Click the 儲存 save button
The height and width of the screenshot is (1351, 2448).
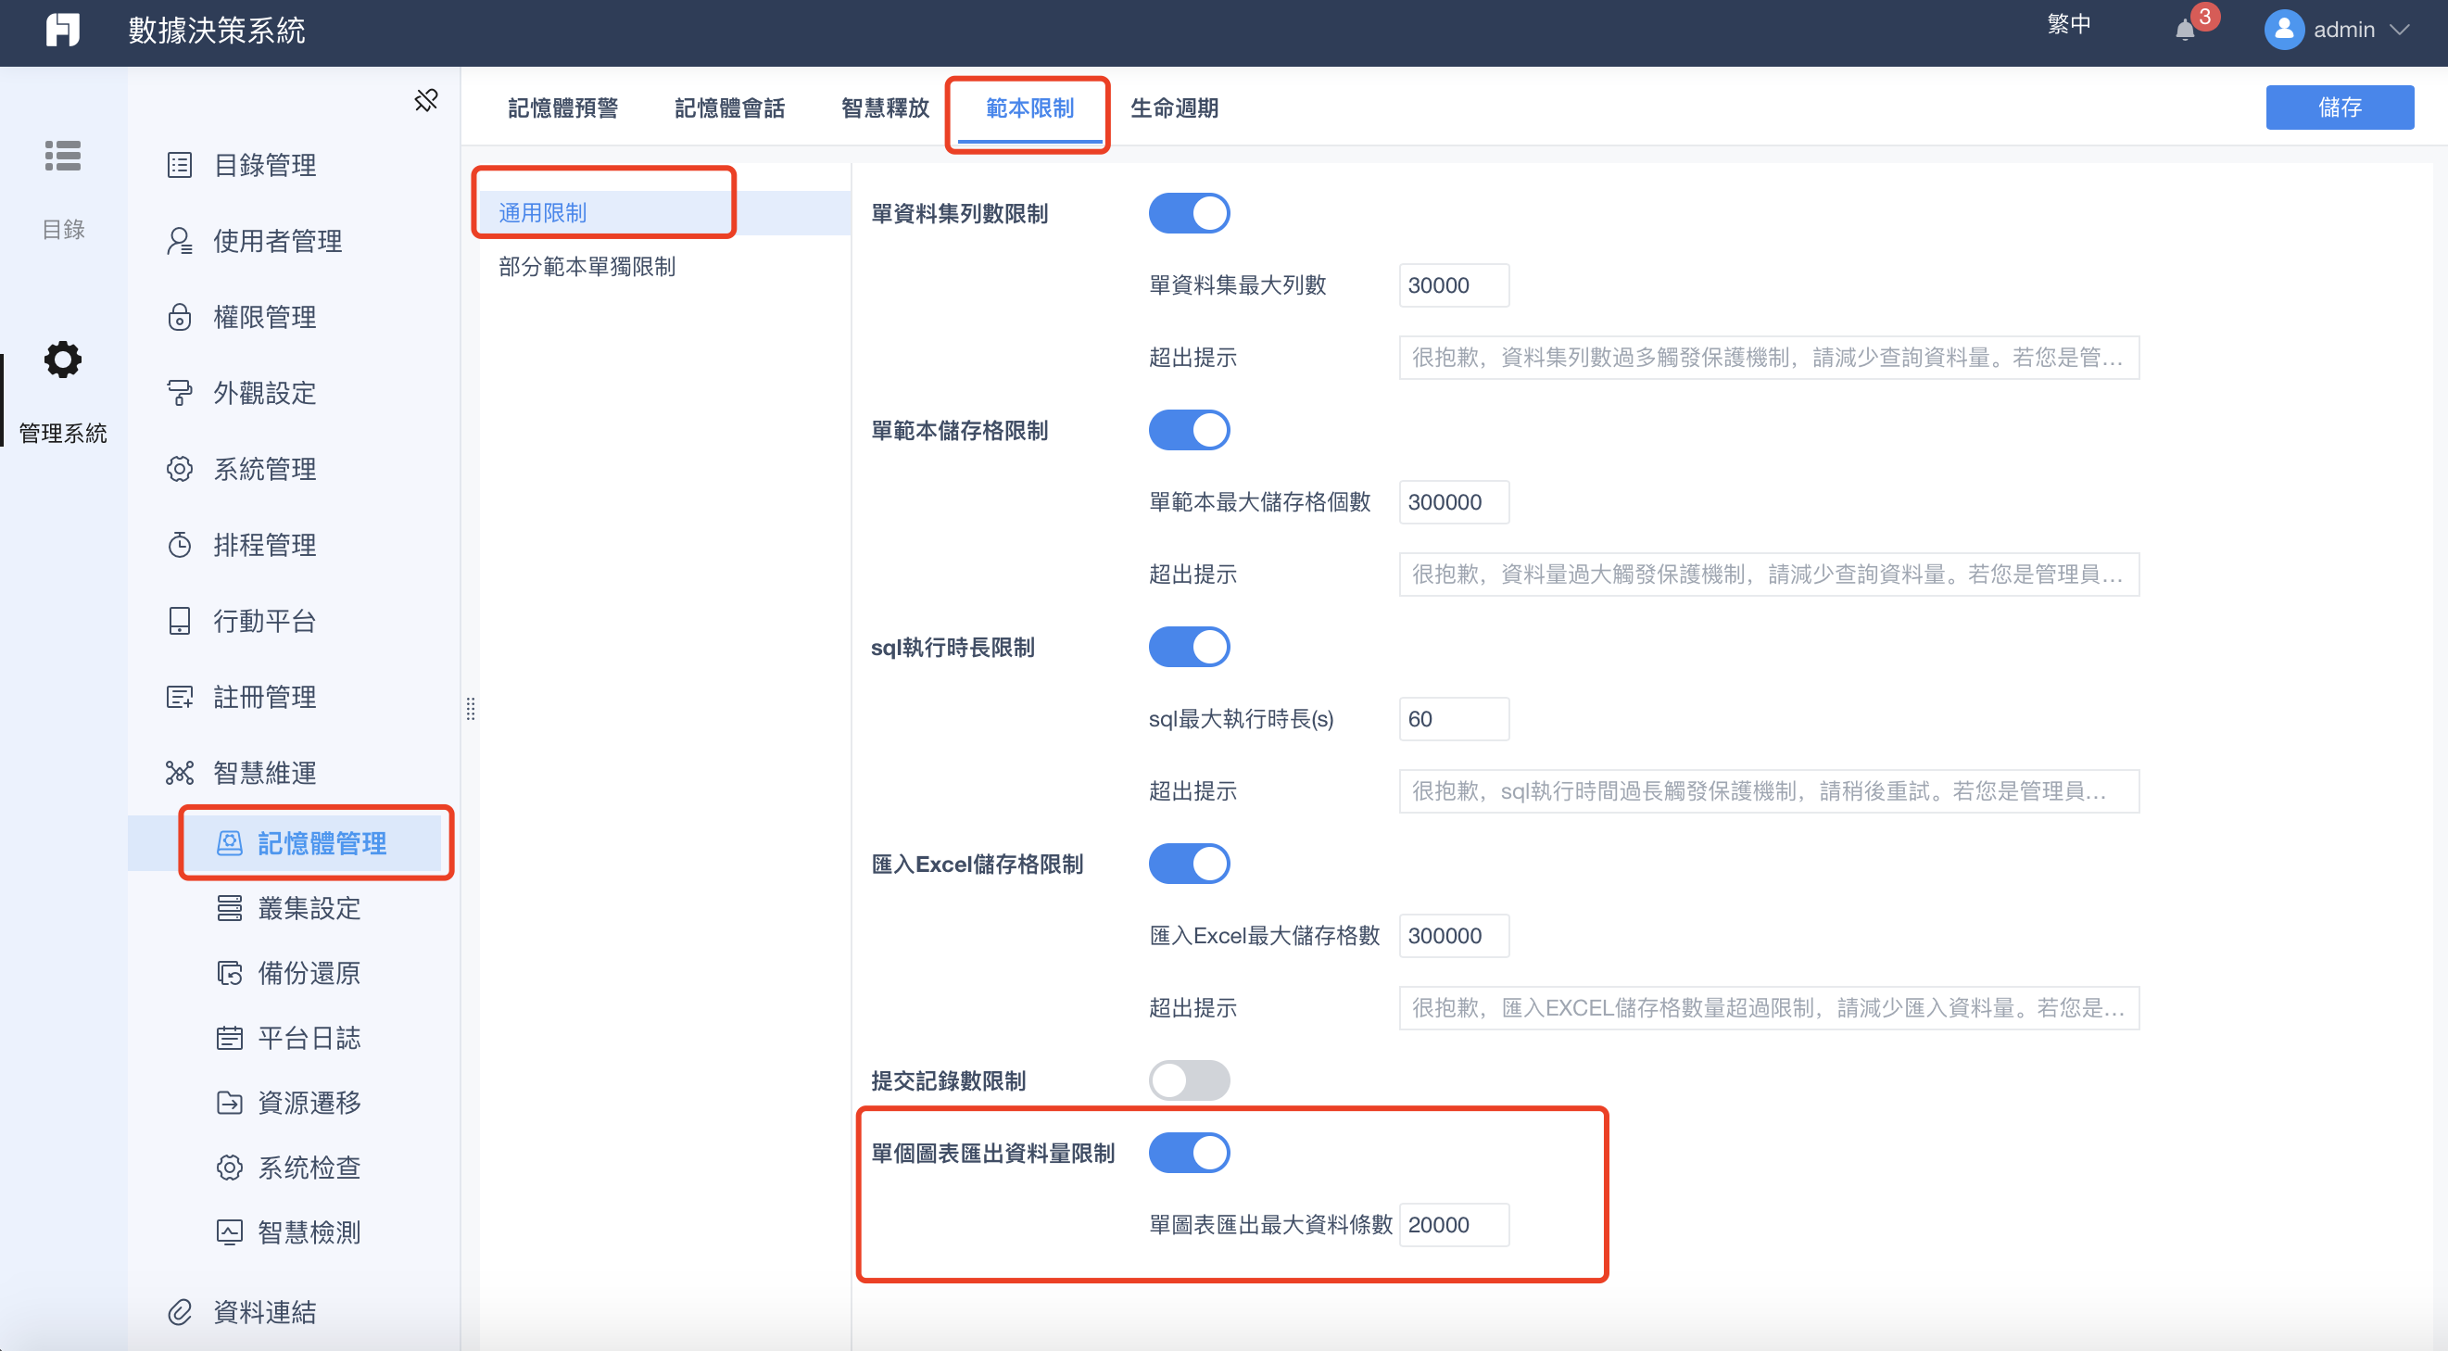pyautogui.click(x=2340, y=107)
